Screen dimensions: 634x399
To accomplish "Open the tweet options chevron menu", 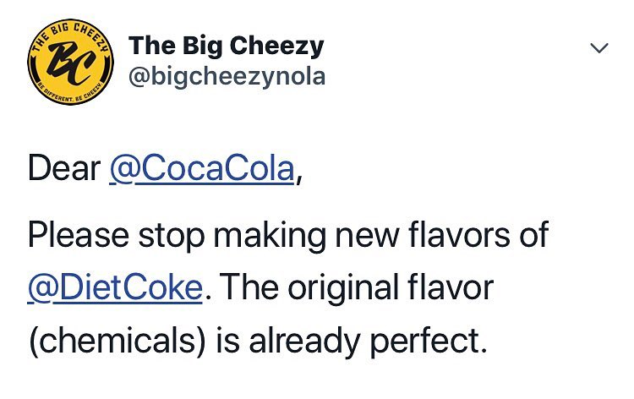I will click(598, 50).
